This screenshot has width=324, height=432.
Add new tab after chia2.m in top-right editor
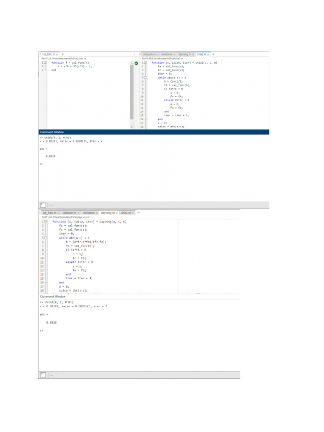point(213,54)
